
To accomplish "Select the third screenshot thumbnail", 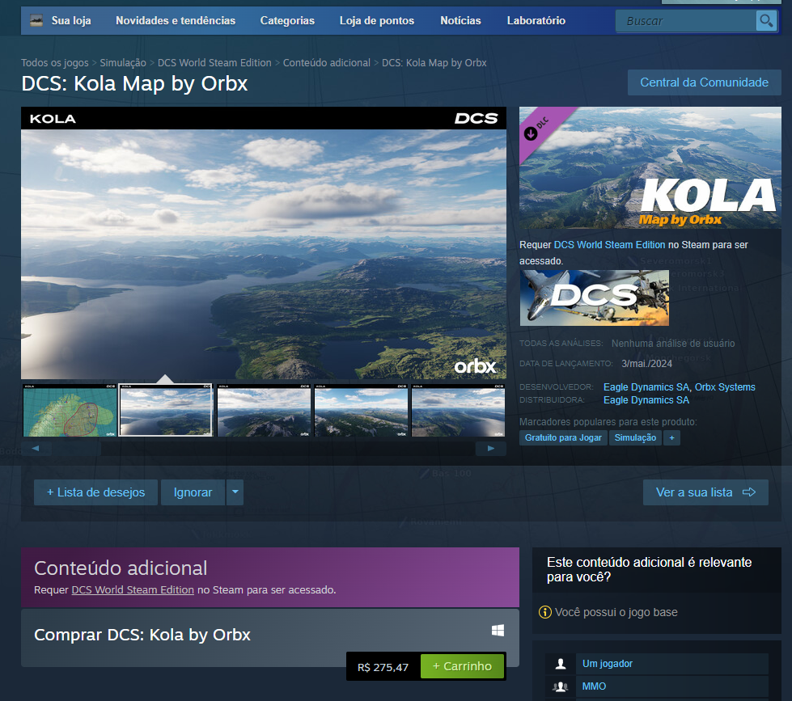I will pyautogui.click(x=264, y=410).
